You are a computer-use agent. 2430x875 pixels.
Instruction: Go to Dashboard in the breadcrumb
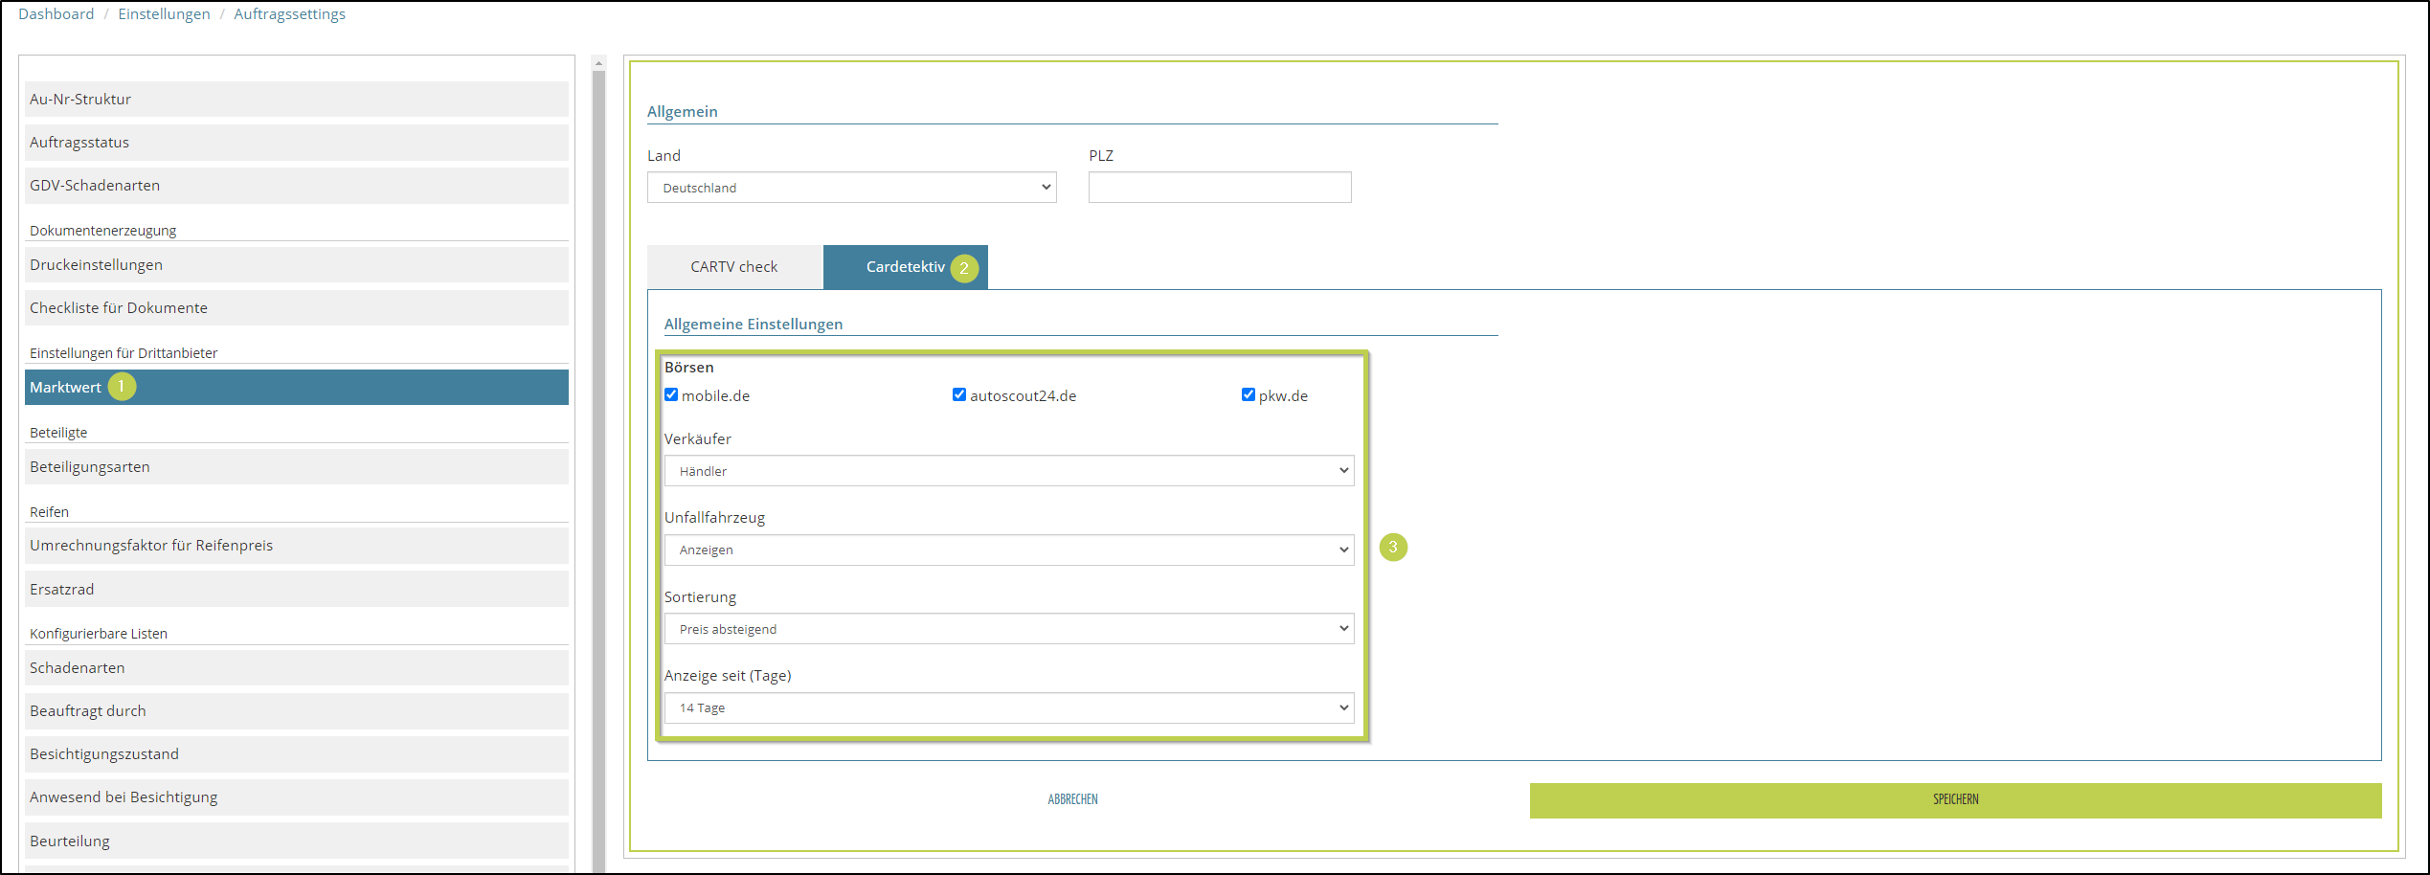[56, 14]
